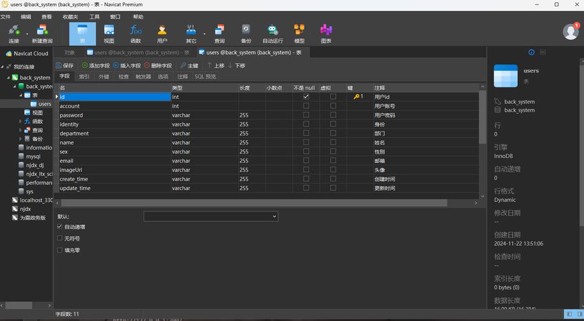
Task: Open the Function f(x) toolbar icon
Action: [x=135, y=33]
